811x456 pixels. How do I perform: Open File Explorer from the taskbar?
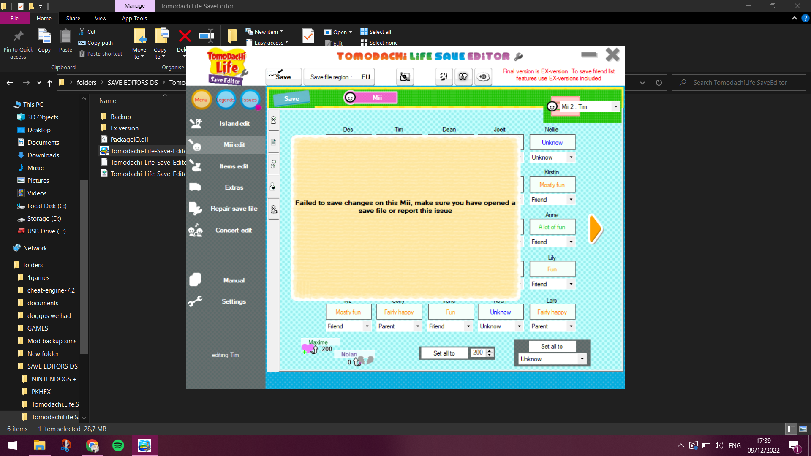(40, 445)
